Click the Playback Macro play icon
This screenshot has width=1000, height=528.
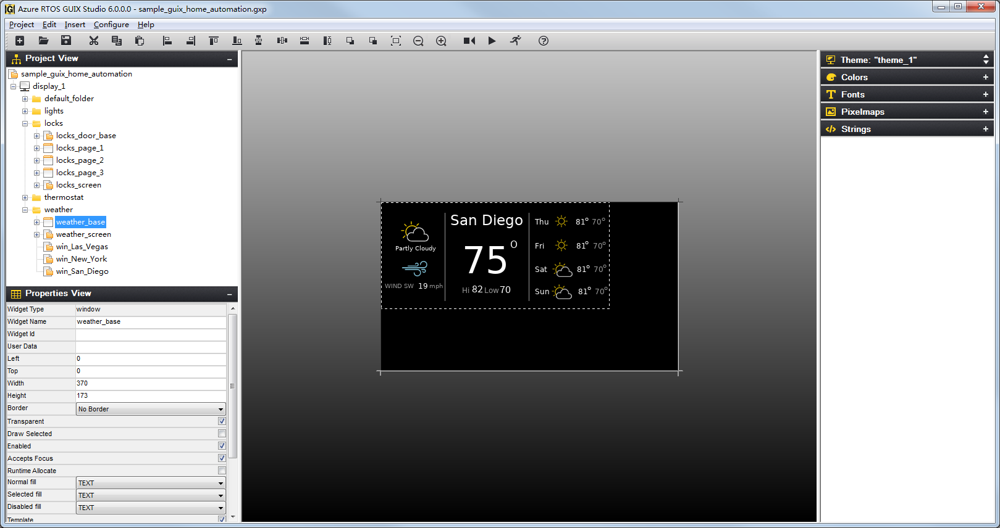492,41
